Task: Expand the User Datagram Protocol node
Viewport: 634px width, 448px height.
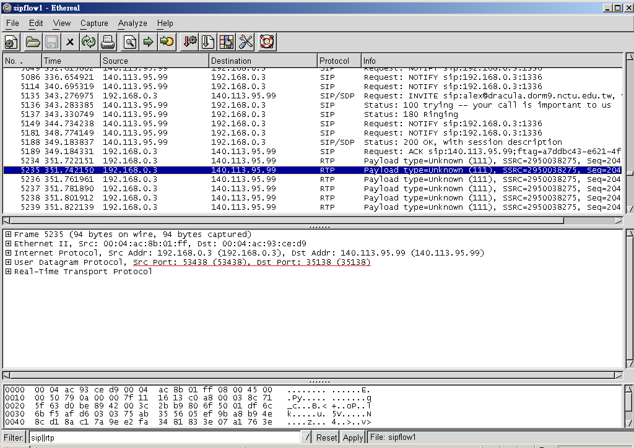Action: 8,262
